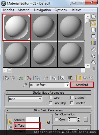The width and height of the screenshot is (99, 135).
Task: Click the red X Reset Map icon
Action: pyautogui.click(x=29, y=78)
